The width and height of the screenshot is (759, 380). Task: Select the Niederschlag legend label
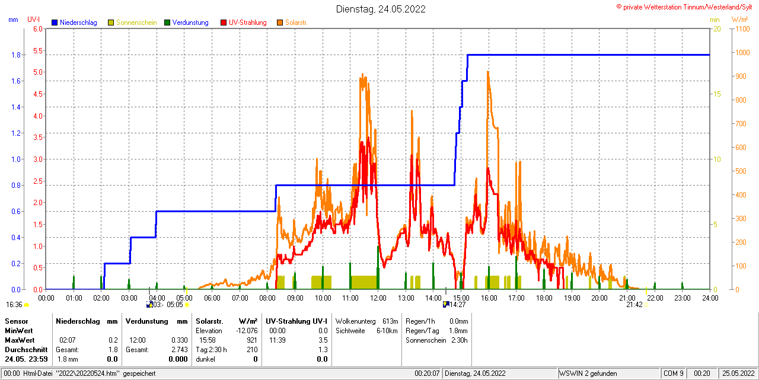[x=78, y=23]
